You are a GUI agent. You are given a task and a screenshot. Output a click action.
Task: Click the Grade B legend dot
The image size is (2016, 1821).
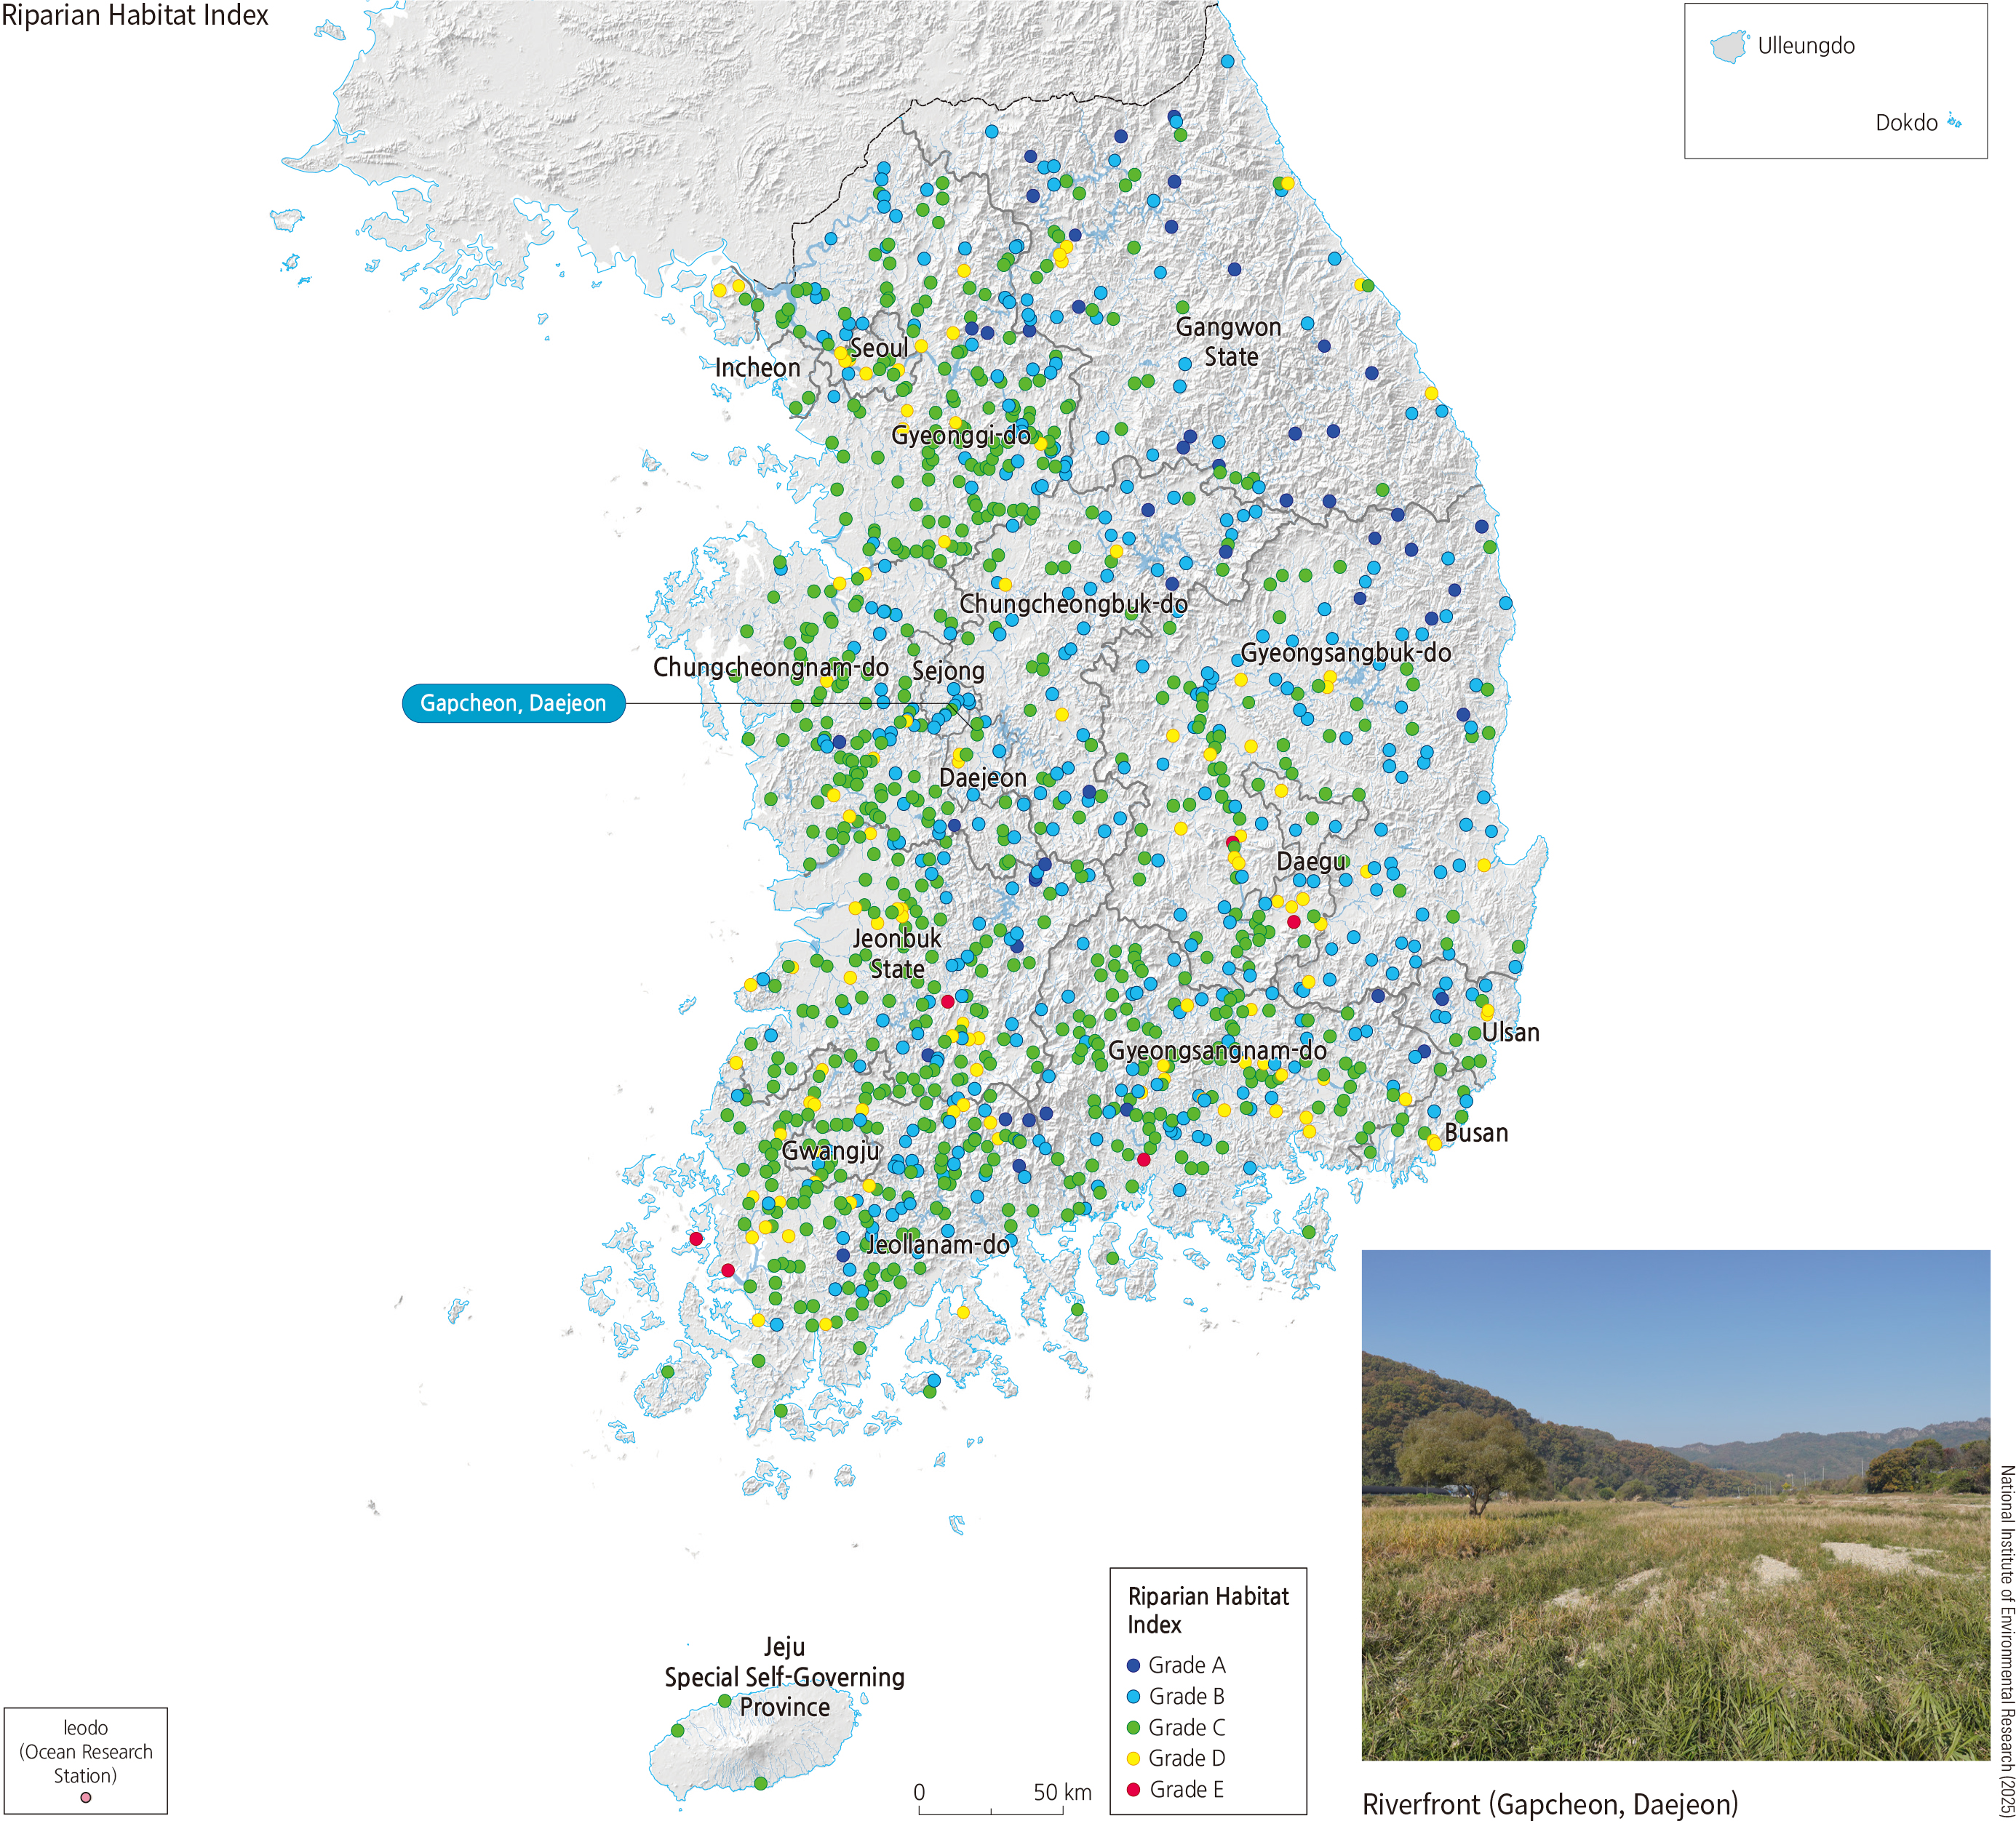[x=1133, y=1696]
